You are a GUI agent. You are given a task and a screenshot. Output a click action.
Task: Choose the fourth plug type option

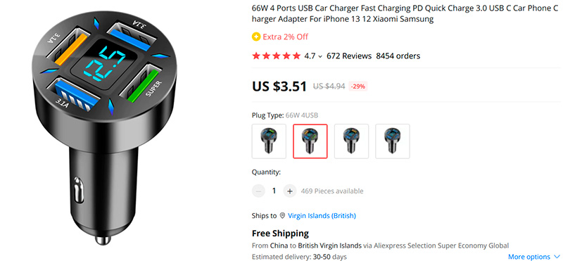(393, 141)
